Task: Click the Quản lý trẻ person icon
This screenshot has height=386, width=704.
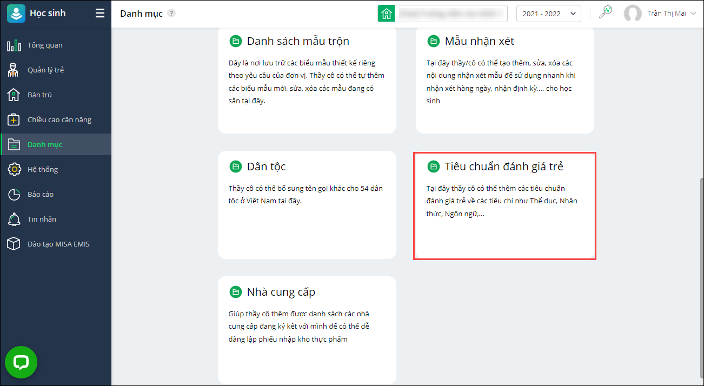Action: [x=14, y=70]
